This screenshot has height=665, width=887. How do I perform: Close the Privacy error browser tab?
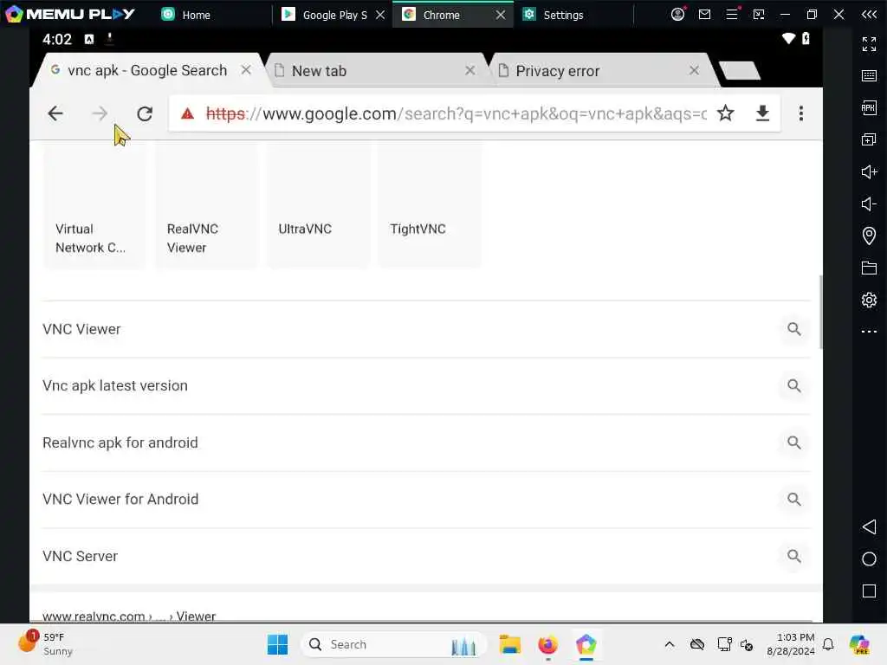point(694,70)
